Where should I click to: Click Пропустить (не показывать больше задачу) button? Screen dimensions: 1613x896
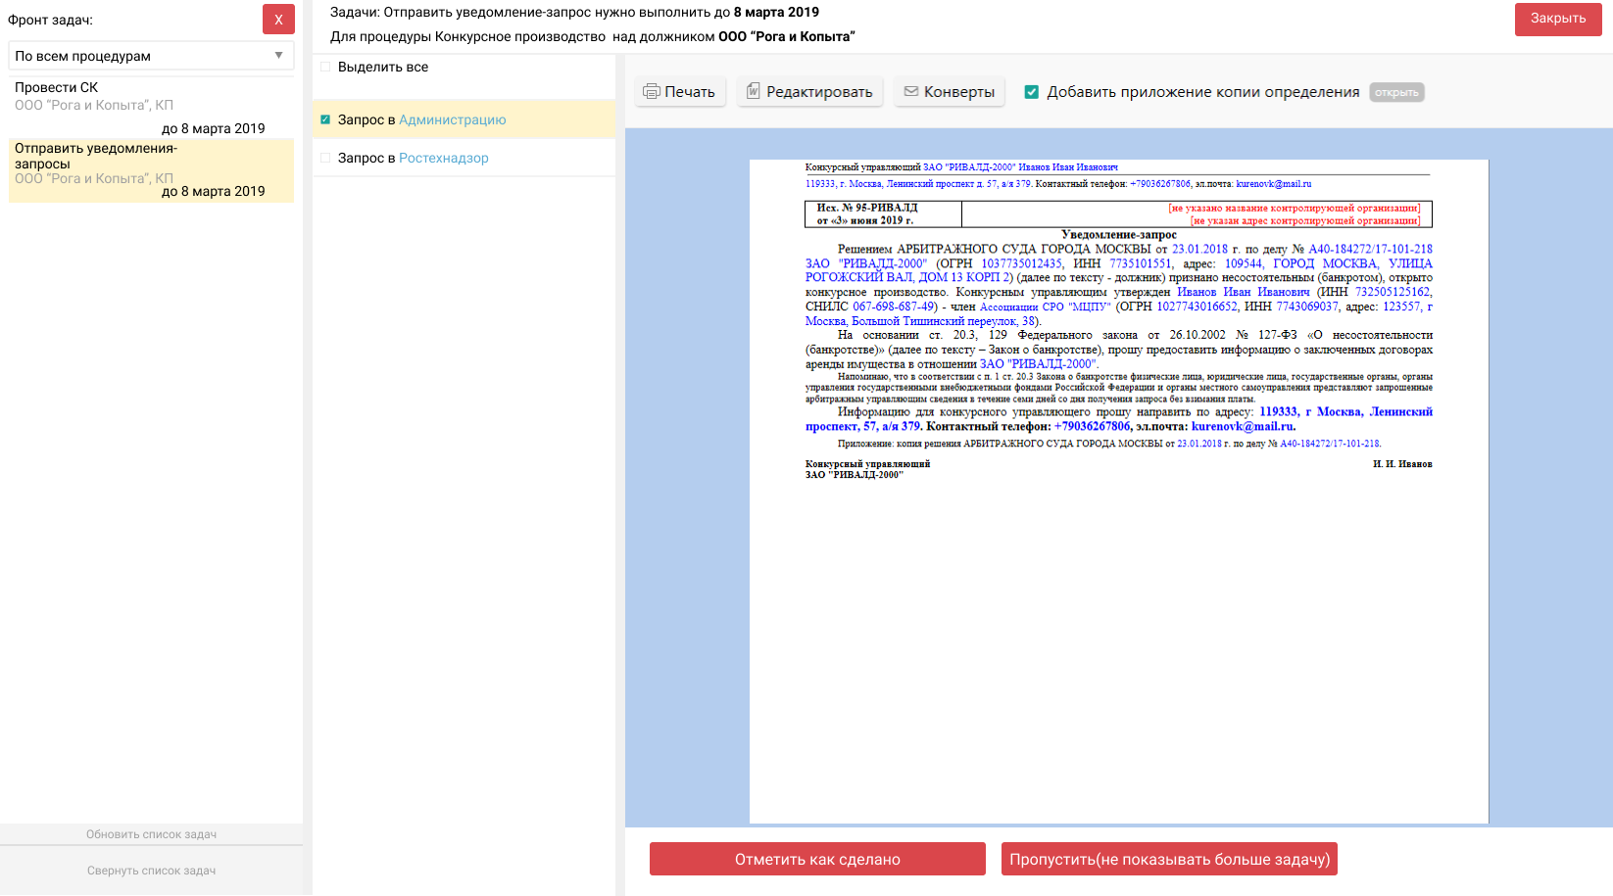coord(1169,859)
